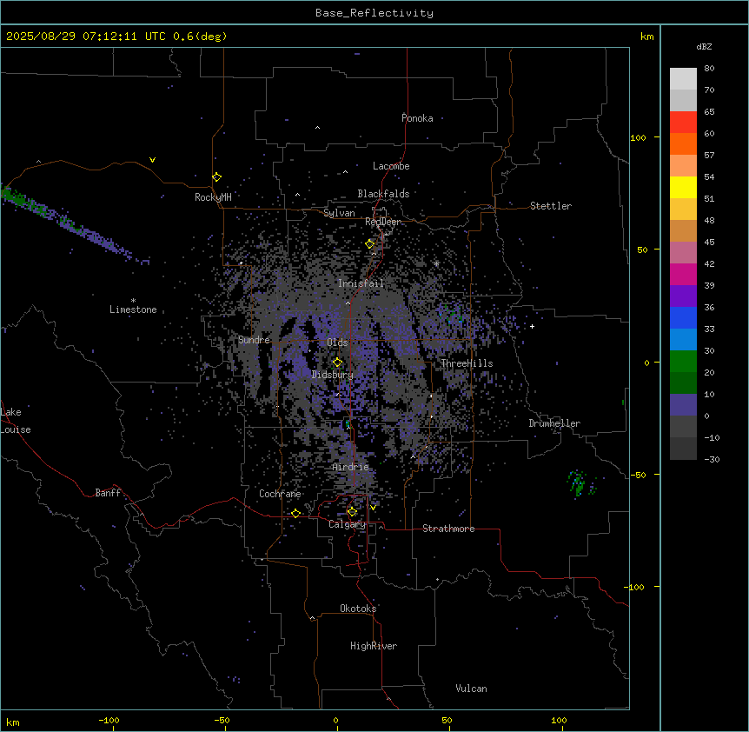This screenshot has width=749, height=732.
Task: Select the lightest gray 80-70 dBZ swatch
Action: point(683,78)
